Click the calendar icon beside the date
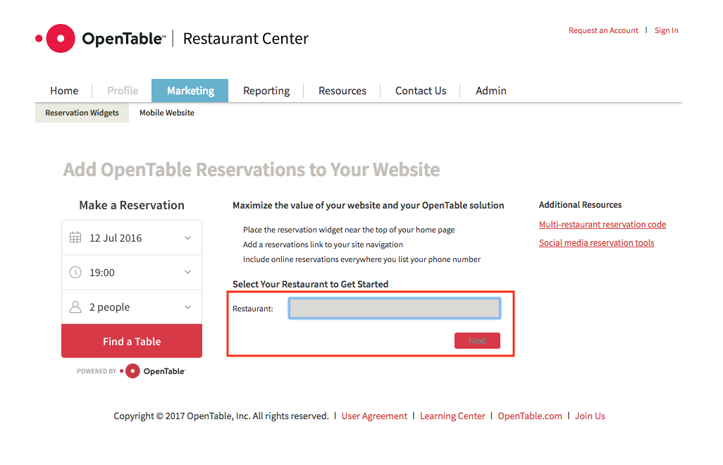This screenshot has height=465, width=723. click(76, 237)
